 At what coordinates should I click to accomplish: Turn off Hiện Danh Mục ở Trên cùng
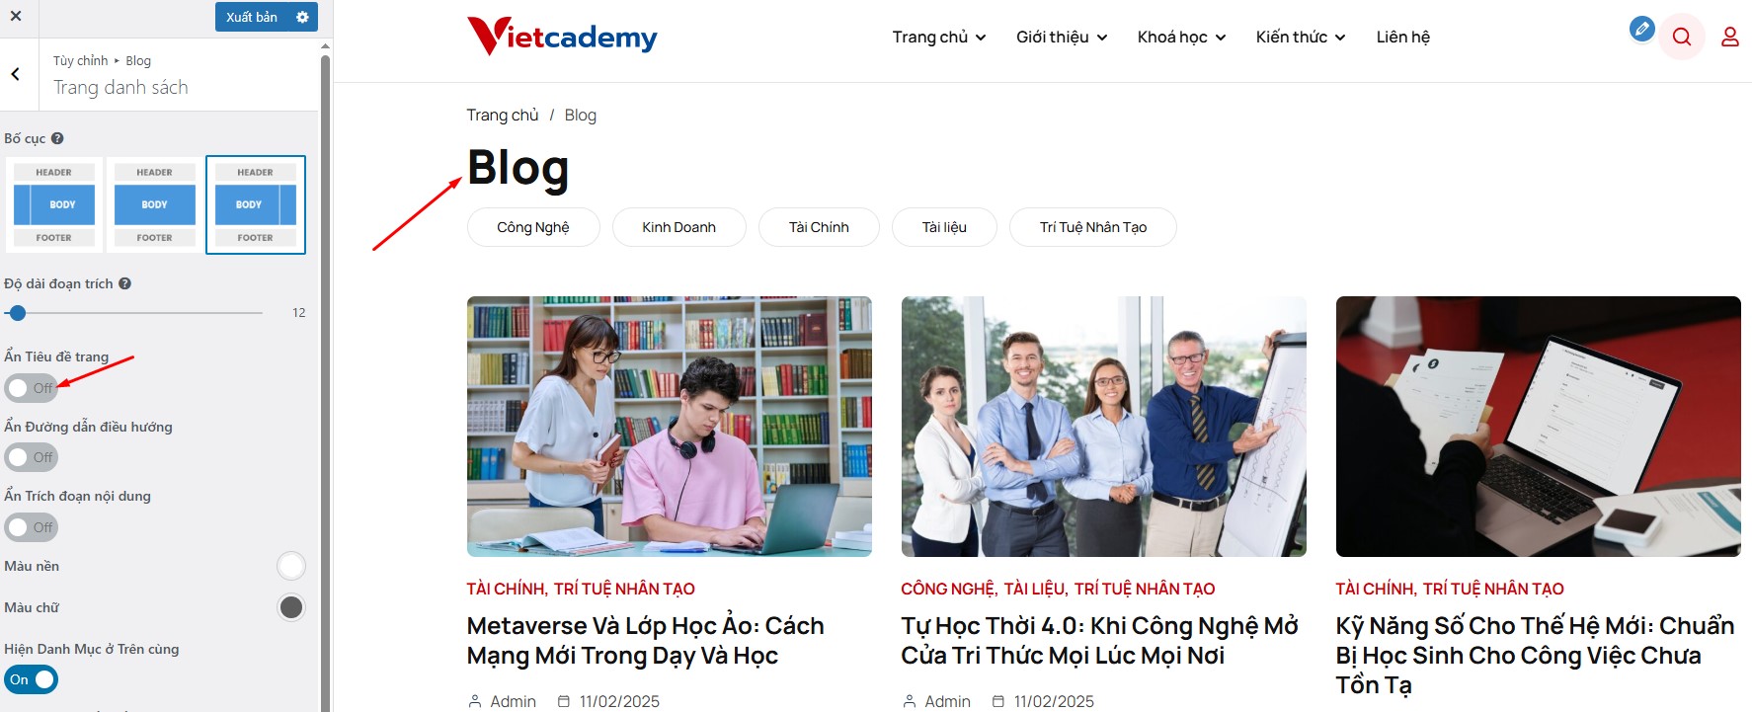[x=32, y=679]
